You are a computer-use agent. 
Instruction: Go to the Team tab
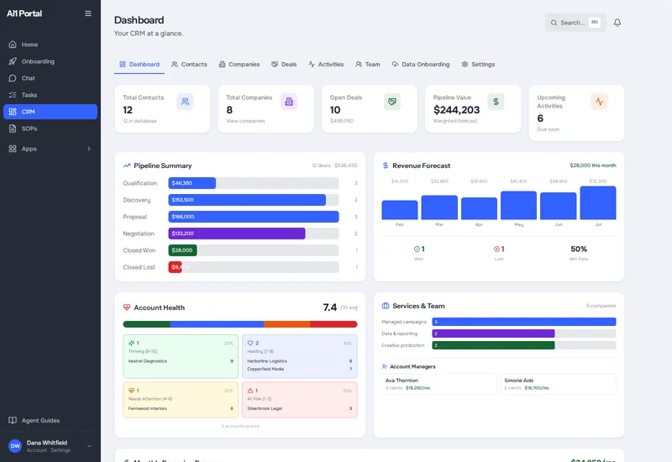(x=368, y=65)
